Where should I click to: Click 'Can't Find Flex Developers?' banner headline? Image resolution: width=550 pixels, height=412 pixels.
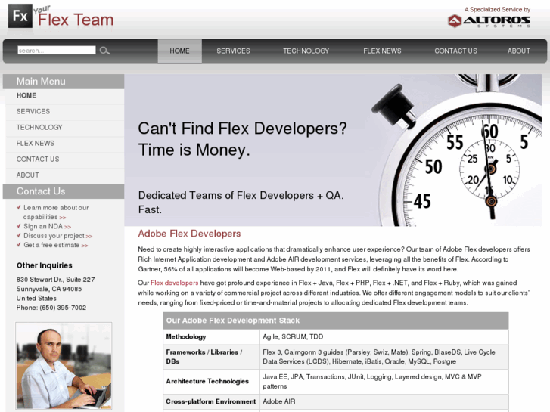tap(242, 129)
